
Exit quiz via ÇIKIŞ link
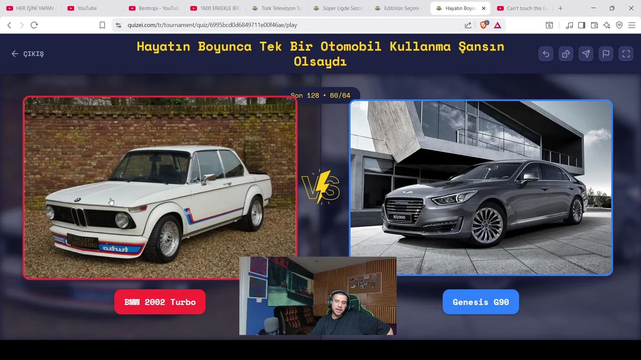pyautogui.click(x=28, y=54)
